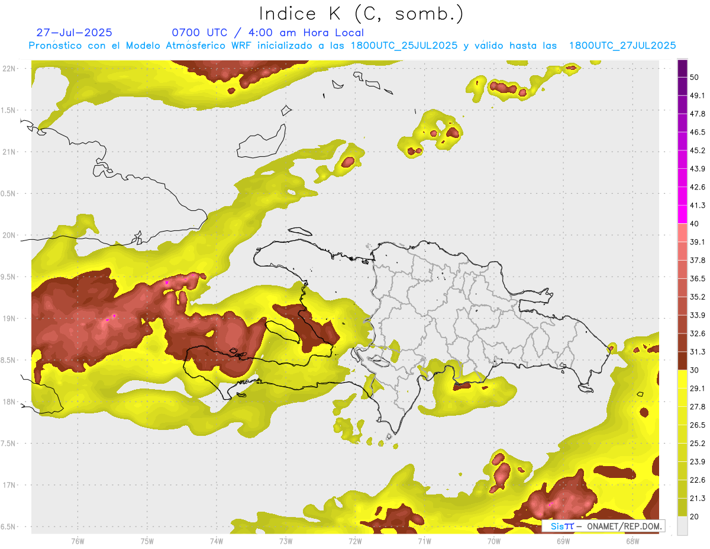Select the colorbar value "30"

[695, 370]
